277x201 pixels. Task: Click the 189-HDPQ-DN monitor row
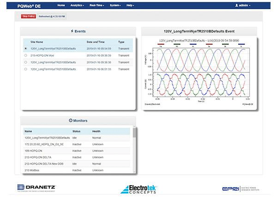click(x=46, y=151)
